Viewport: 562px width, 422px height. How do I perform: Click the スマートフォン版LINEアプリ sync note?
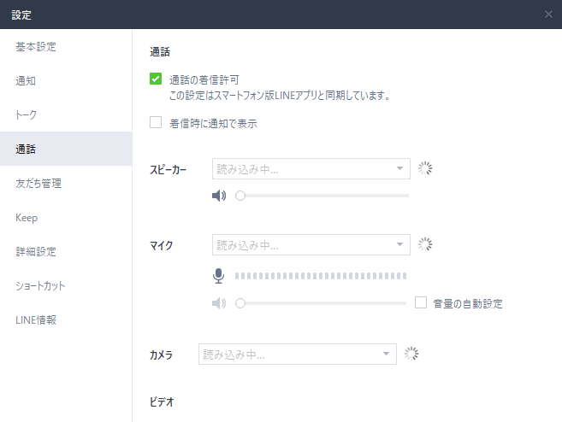tap(280, 96)
